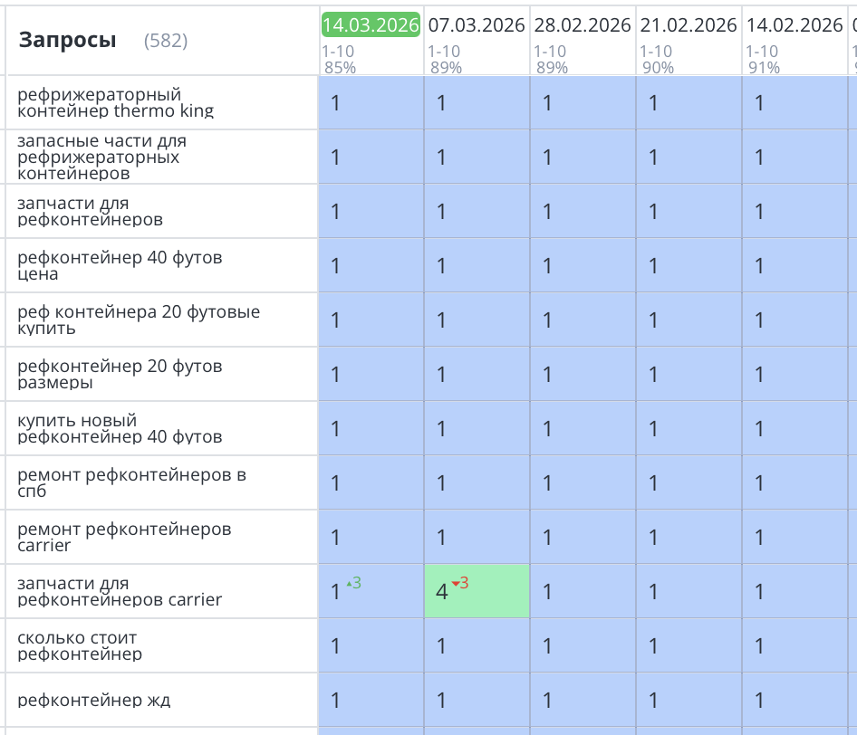Click query 'ремонт рефконтейнеров в спб'
The width and height of the screenshot is (857, 735).
[x=131, y=483]
